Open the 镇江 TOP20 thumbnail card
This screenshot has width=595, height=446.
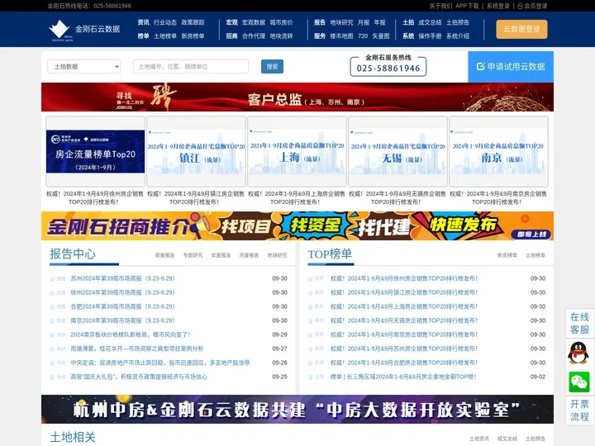point(196,151)
